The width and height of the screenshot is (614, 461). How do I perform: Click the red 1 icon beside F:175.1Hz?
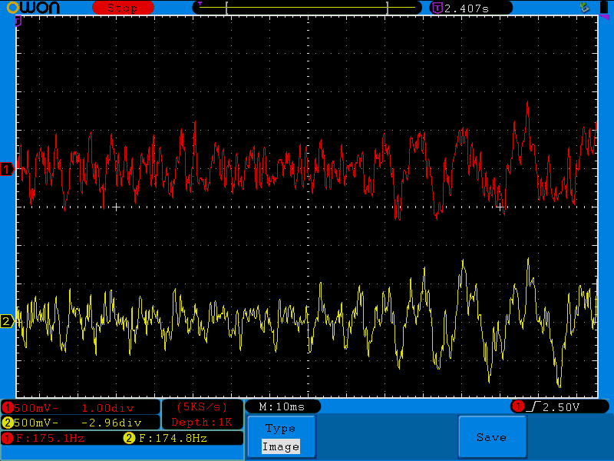point(8,438)
